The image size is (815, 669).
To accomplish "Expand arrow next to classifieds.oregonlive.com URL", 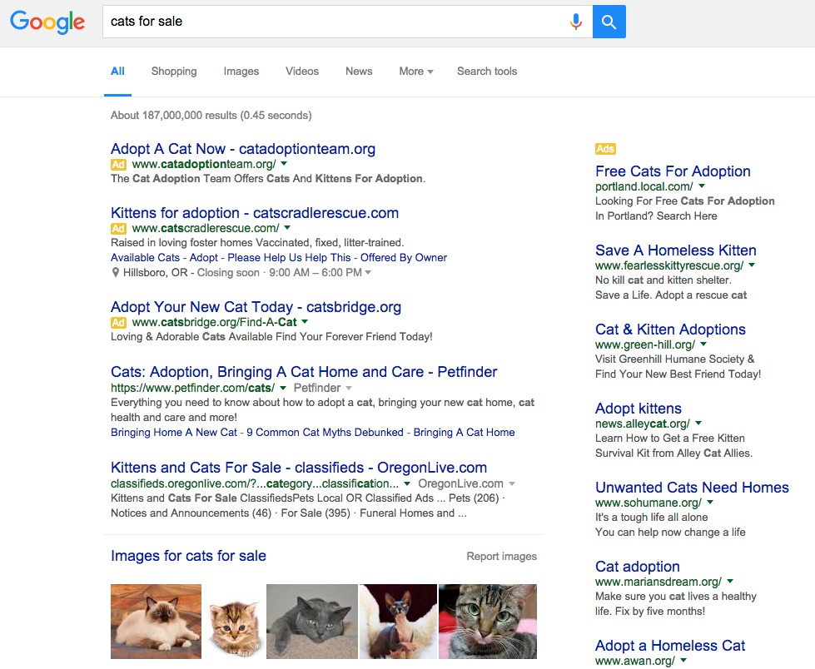I will click(x=407, y=483).
